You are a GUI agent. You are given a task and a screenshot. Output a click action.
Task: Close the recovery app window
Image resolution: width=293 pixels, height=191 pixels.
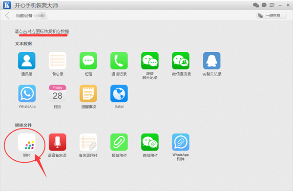tap(288, 5)
